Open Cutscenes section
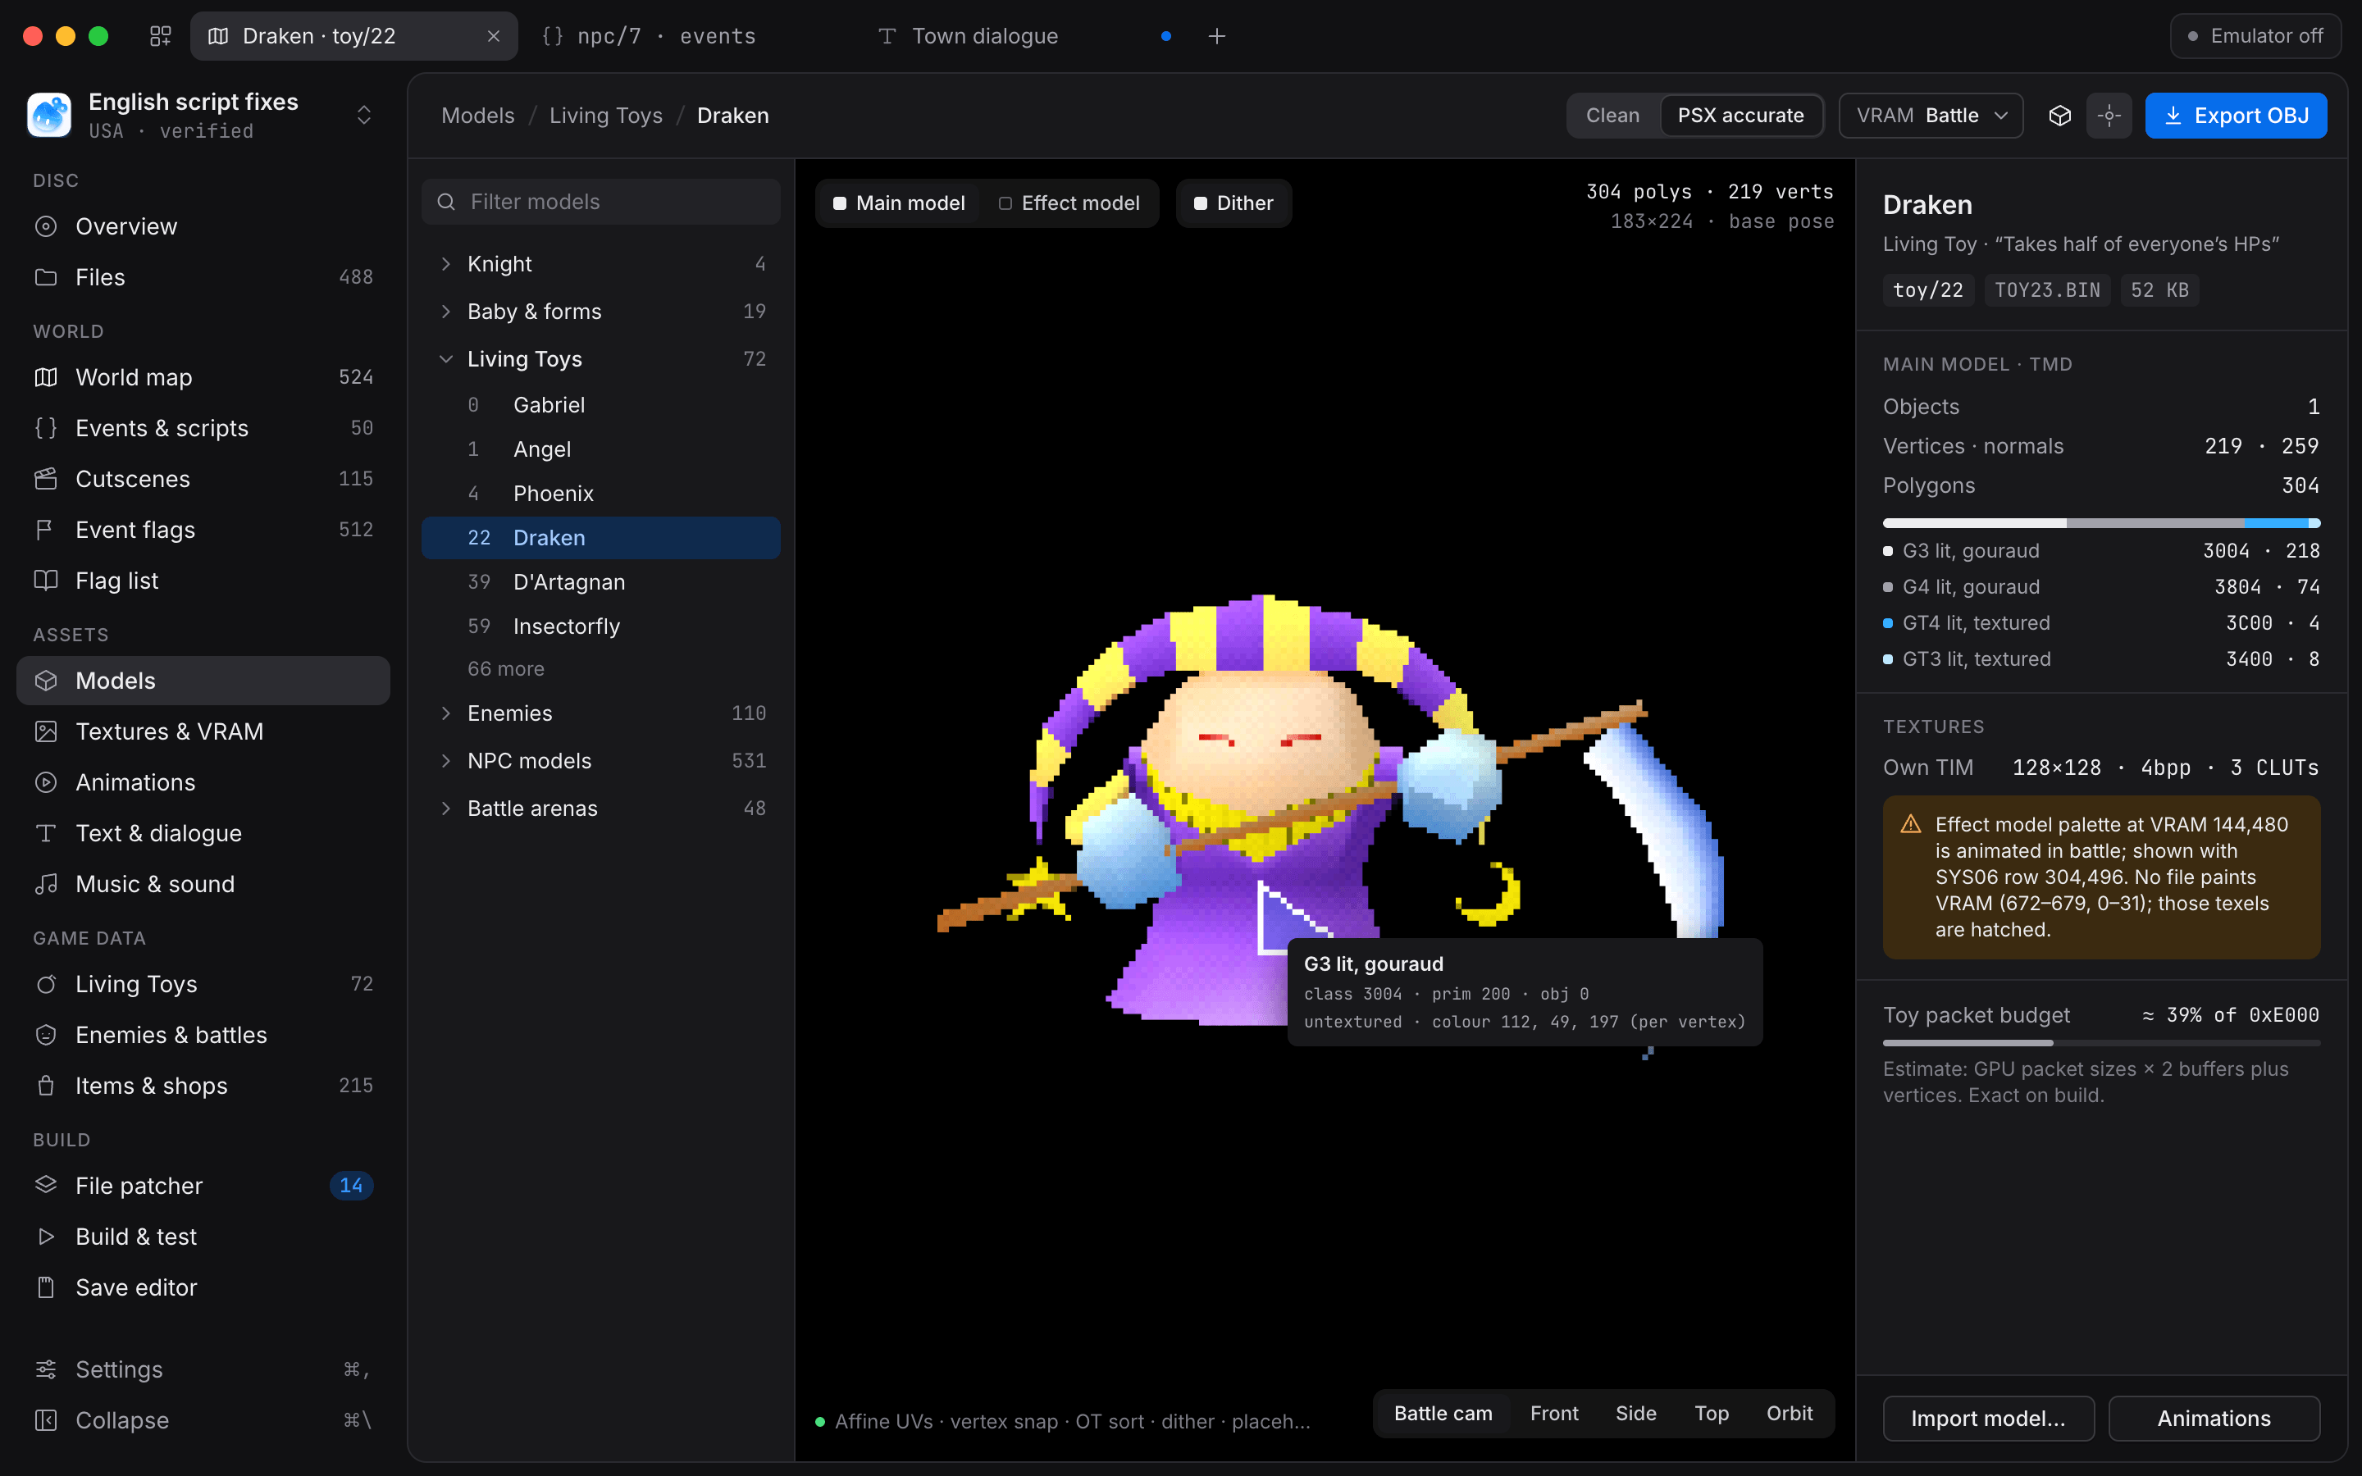 click(x=203, y=478)
